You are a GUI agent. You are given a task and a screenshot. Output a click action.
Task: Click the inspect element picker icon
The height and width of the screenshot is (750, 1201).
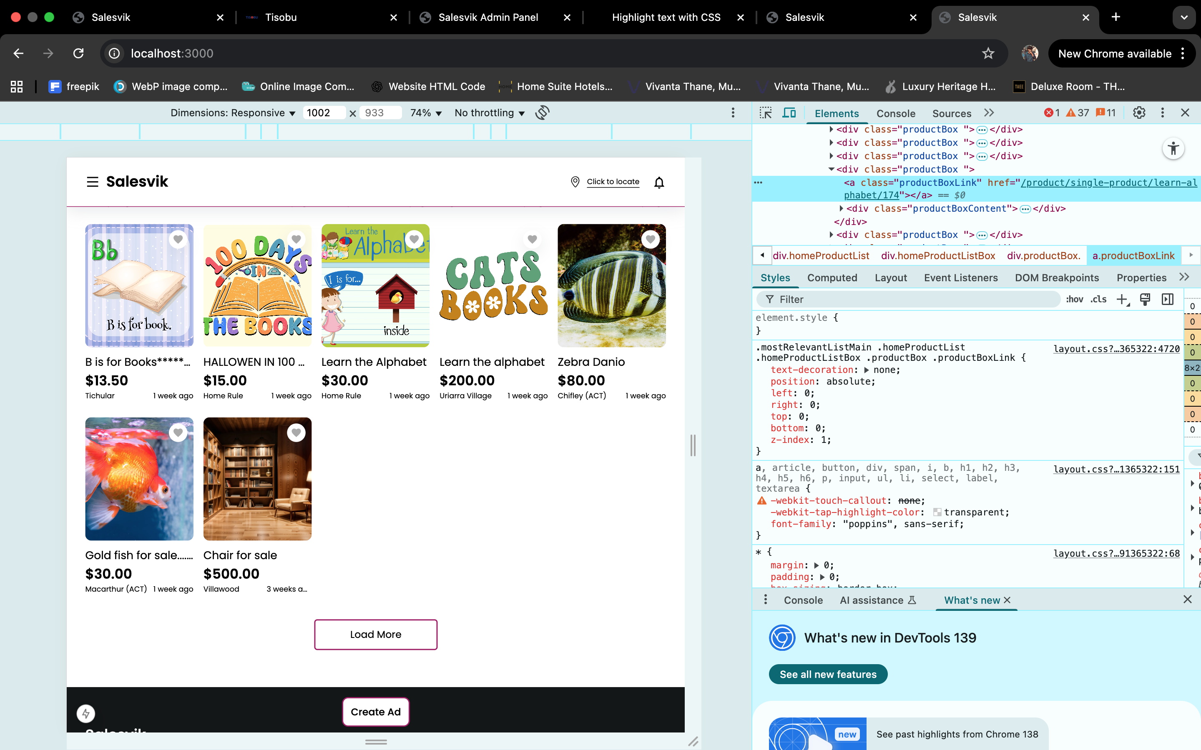[x=765, y=113]
